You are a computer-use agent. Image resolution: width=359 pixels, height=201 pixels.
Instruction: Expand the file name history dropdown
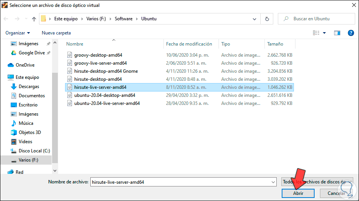[273, 182]
